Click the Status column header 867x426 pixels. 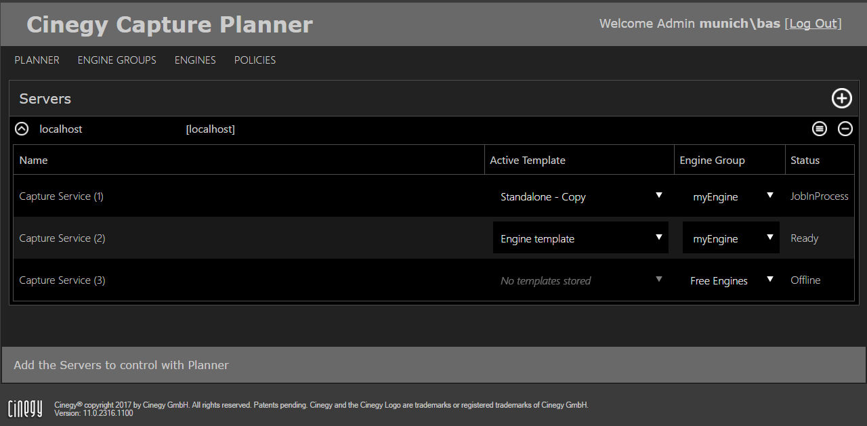tap(805, 161)
